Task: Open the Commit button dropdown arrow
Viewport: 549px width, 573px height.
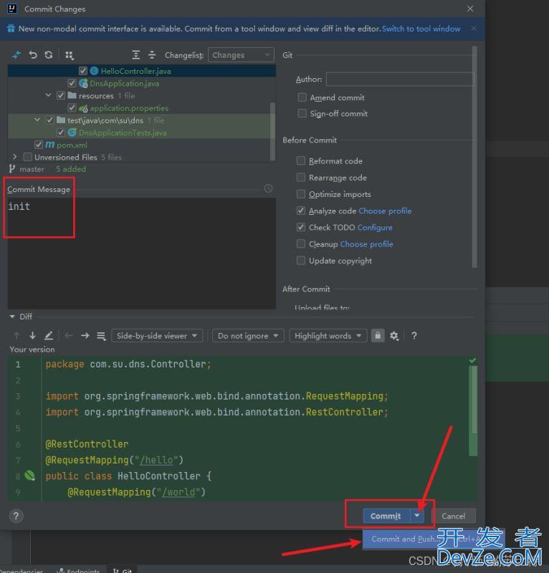Action: pyautogui.click(x=417, y=516)
